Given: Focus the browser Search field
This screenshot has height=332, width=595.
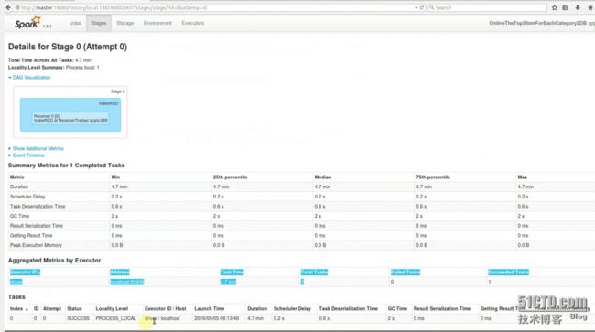Looking at the screenshot, I should point(487,7).
